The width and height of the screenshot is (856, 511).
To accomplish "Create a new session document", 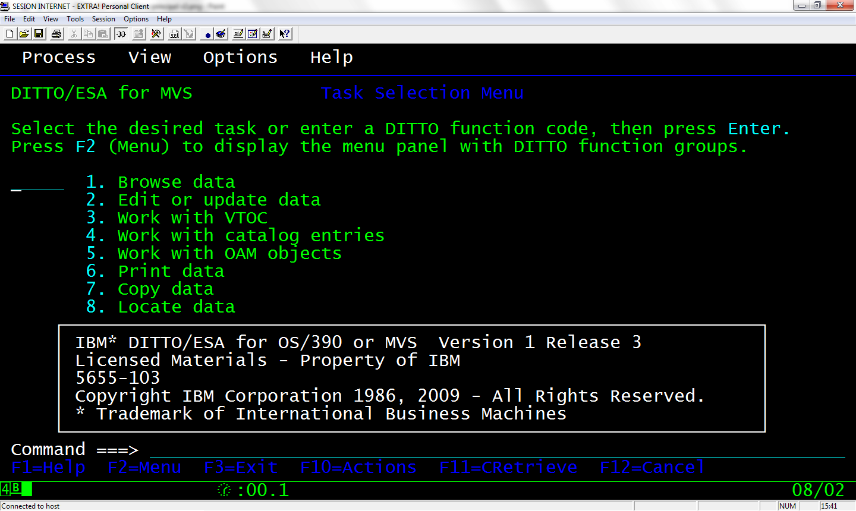I will point(9,34).
